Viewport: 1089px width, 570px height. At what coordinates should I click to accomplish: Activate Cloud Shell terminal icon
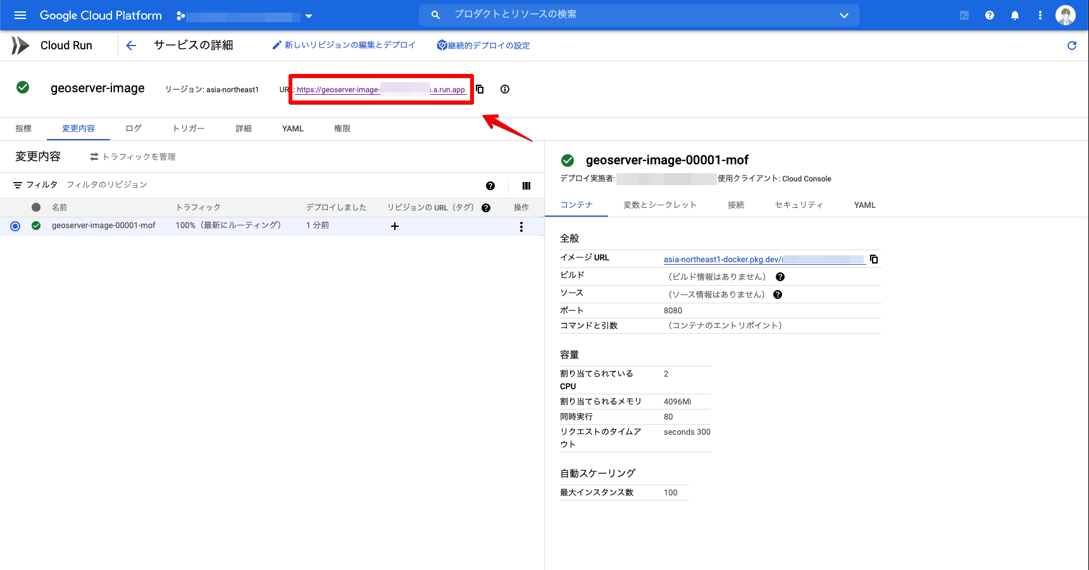(964, 15)
